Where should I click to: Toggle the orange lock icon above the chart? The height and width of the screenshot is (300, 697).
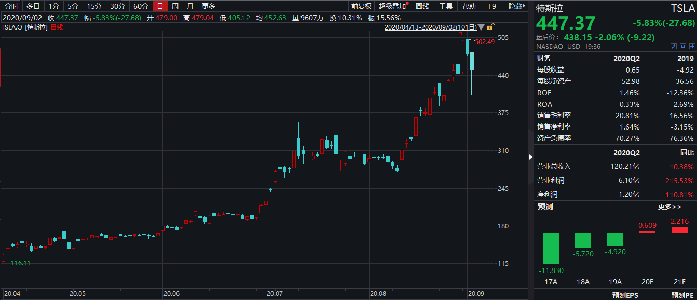490,27
